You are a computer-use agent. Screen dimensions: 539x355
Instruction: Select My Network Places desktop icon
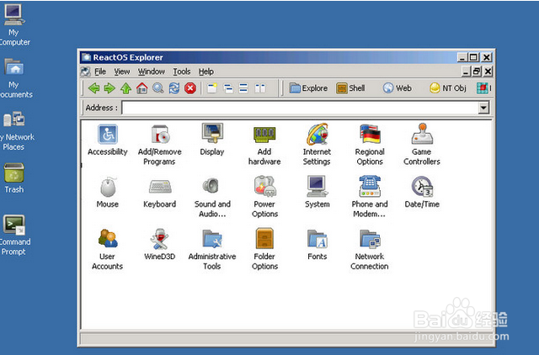(x=16, y=131)
